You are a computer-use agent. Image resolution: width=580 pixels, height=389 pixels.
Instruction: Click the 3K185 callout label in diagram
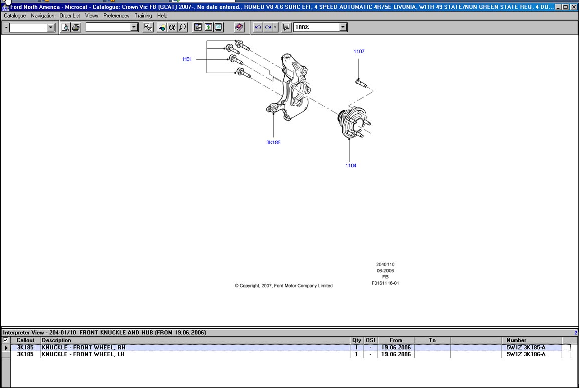(x=273, y=142)
